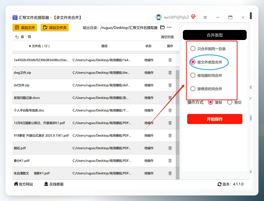Click the user avatar icon
Screen dimensions: 264x201
click(x=159, y=17)
